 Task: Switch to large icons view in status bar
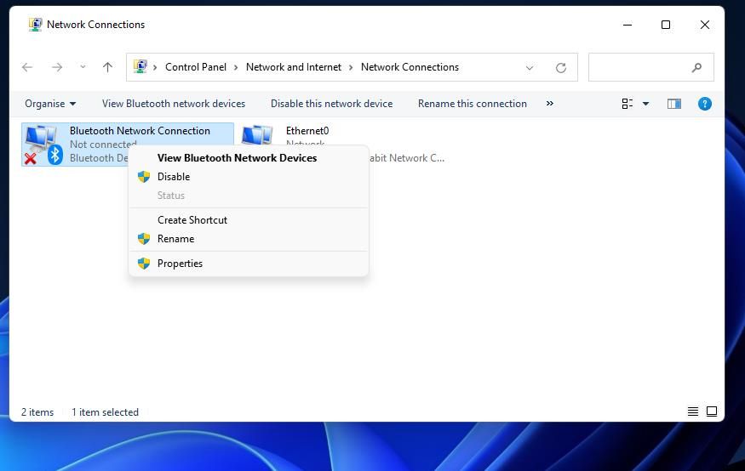pyautogui.click(x=712, y=411)
